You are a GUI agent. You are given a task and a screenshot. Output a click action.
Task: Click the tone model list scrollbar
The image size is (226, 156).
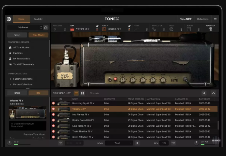[x=218, y=125]
